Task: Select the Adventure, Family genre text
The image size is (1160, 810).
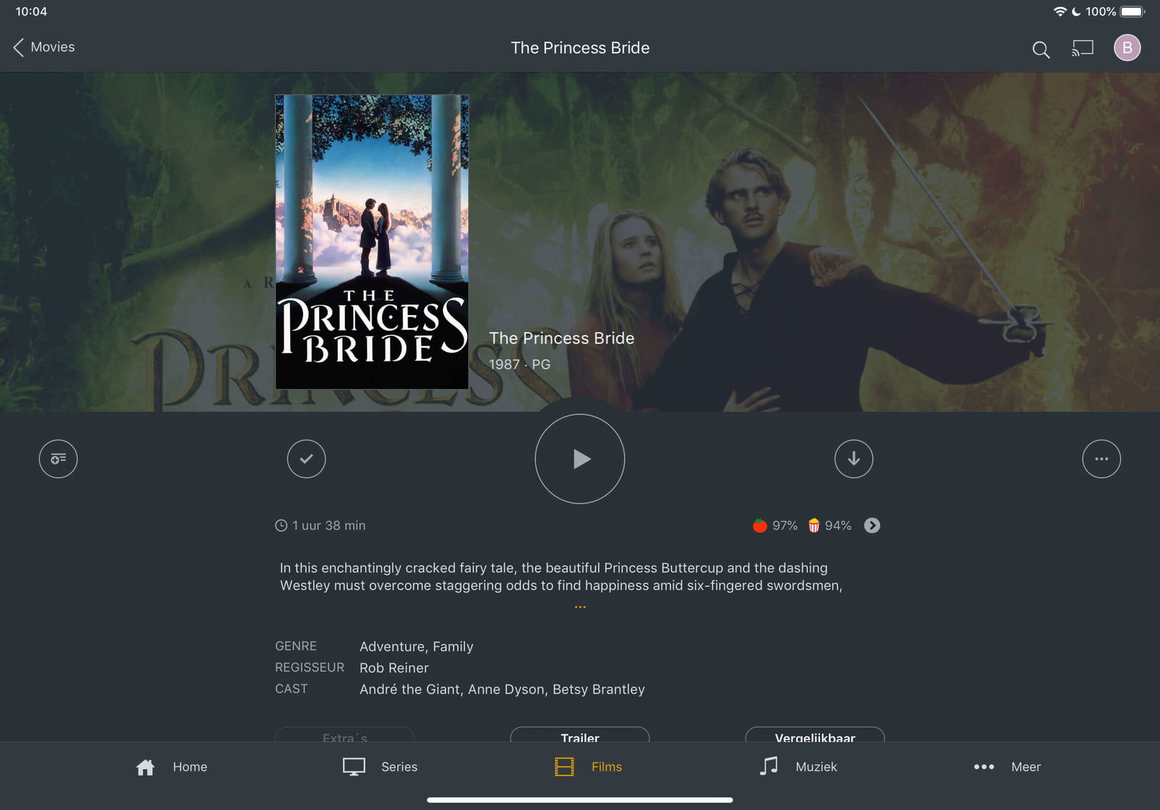Action: click(x=416, y=646)
